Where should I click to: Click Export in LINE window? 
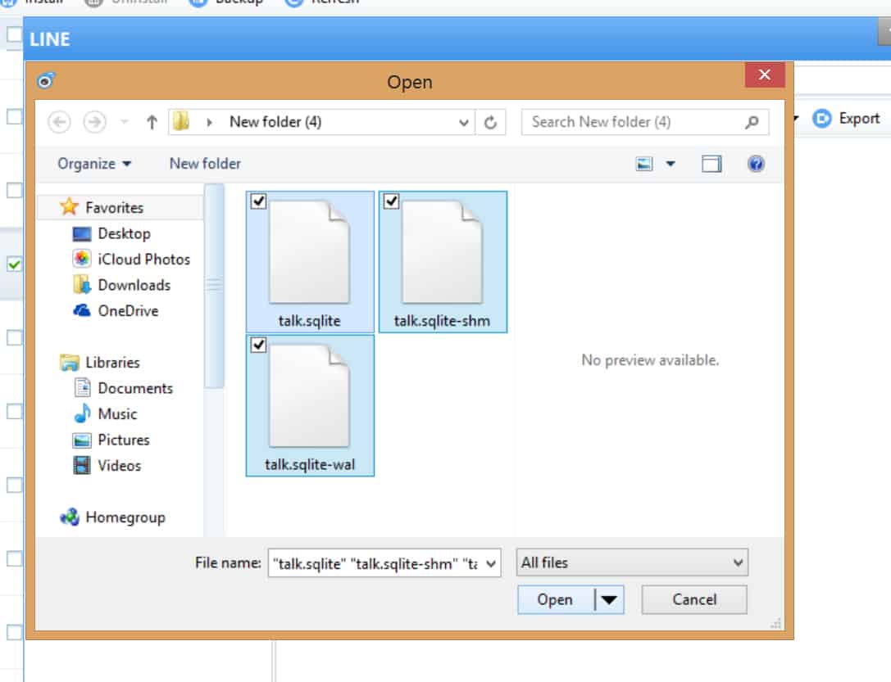[x=847, y=119]
